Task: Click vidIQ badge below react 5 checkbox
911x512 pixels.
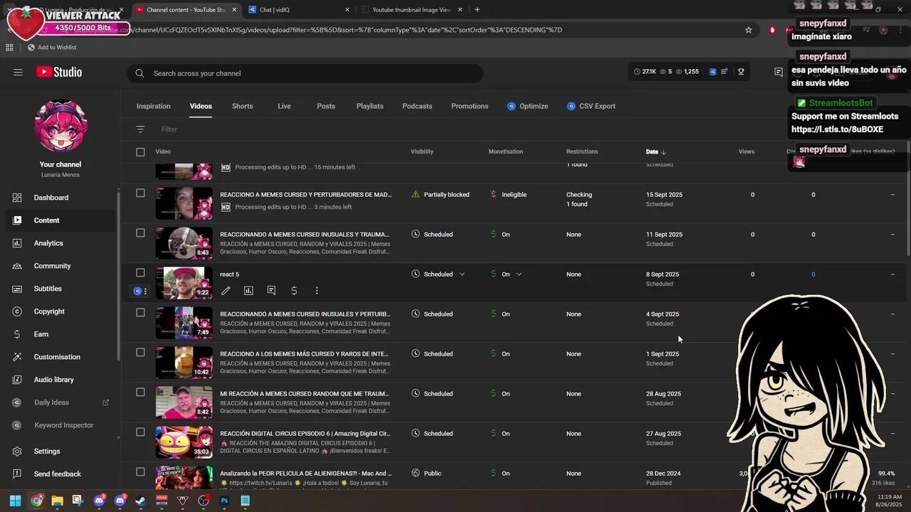Action: (x=138, y=291)
